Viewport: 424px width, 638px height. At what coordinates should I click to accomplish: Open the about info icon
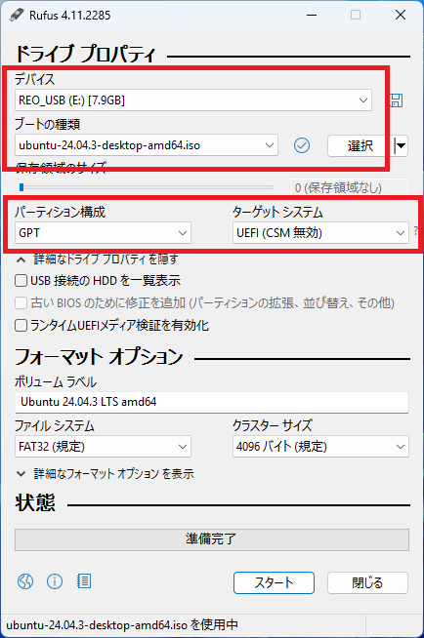[x=55, y=581]
